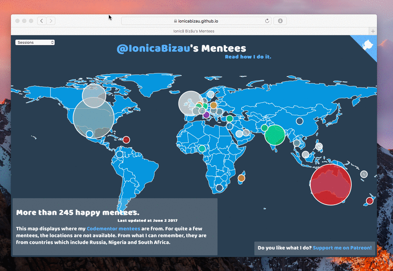Open a new tab with plus button

pos(373,31)
